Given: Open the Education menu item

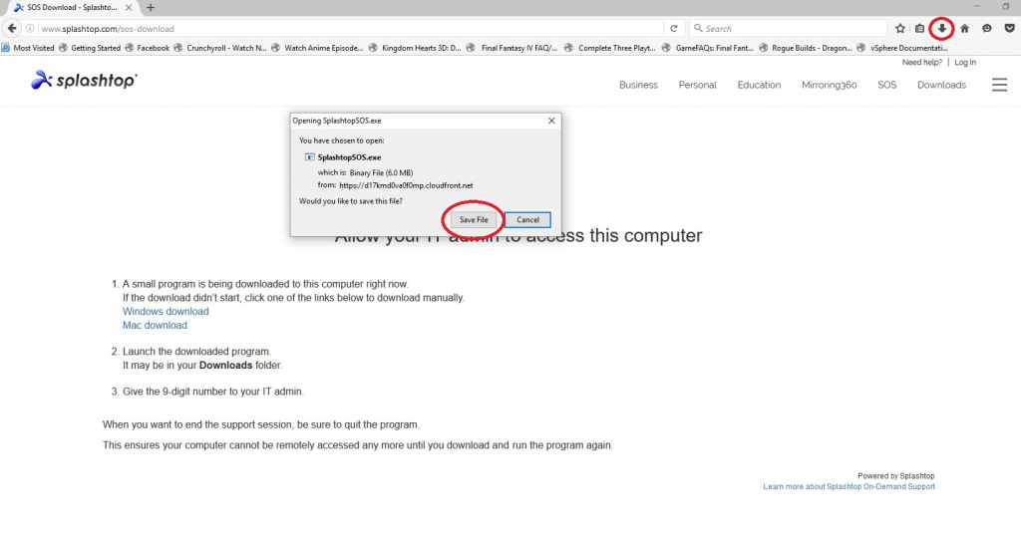Looking at the screenshot, I should [x=759, y=85].
